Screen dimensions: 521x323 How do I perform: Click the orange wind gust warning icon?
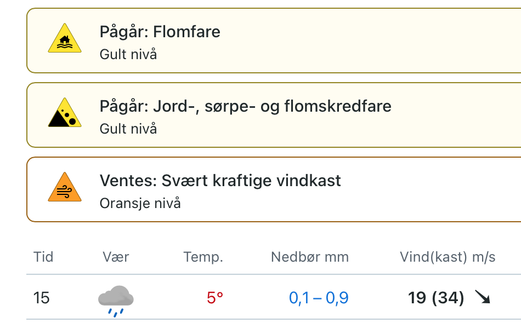[65, 188]
